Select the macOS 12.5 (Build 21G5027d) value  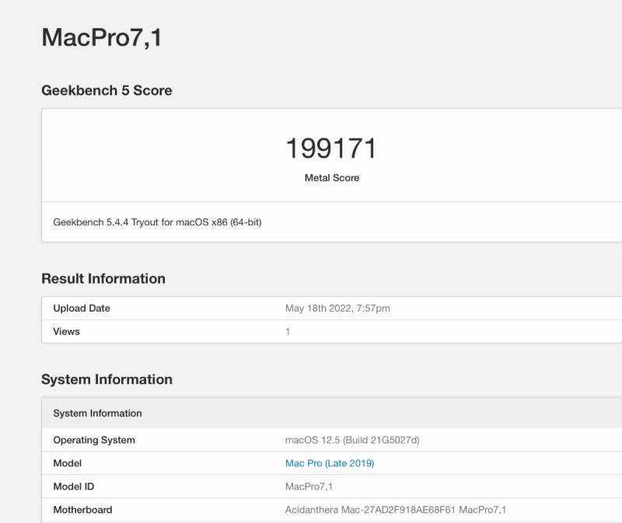[352, 440]
